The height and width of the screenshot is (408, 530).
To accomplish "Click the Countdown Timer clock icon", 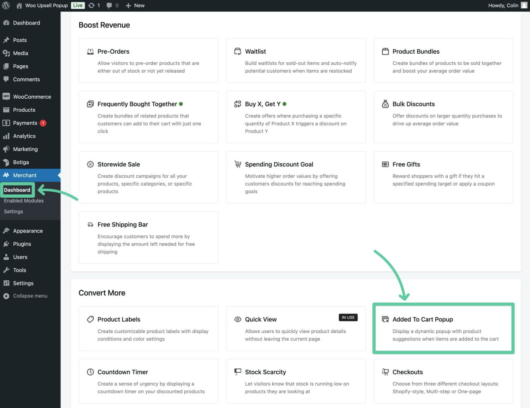I will tap(90, 372).
